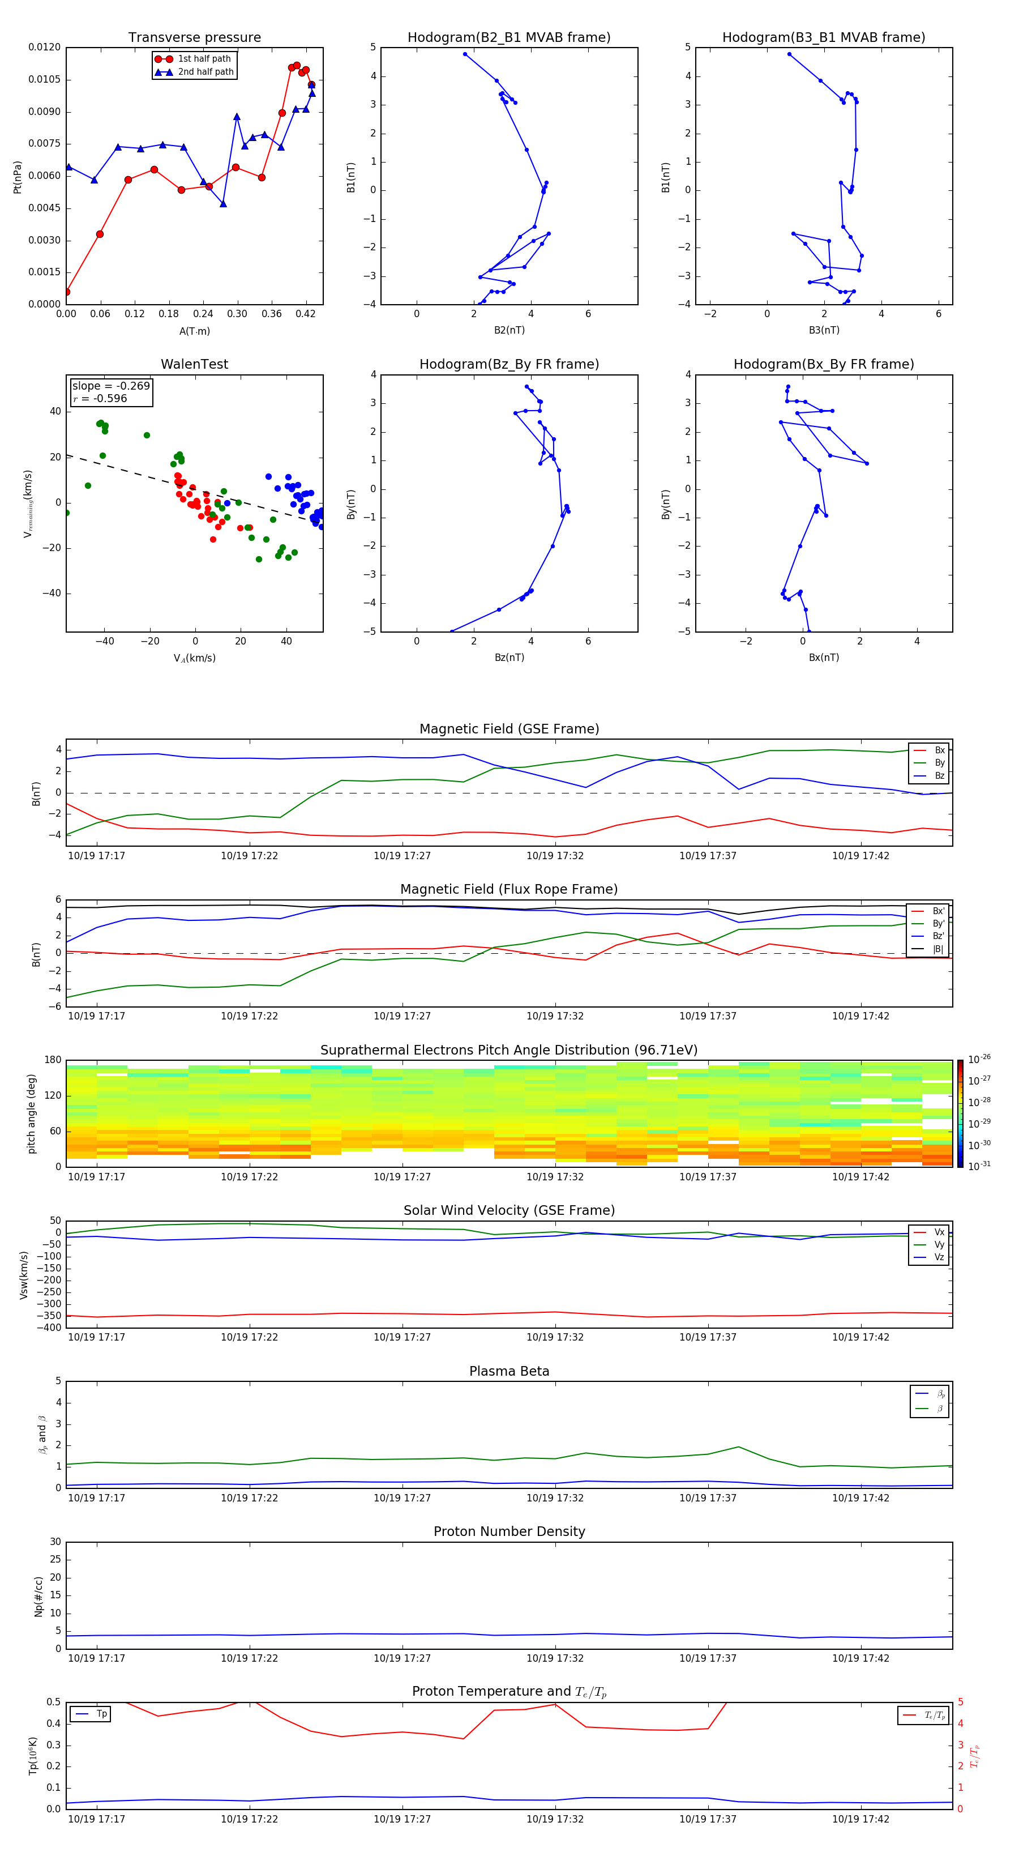Select the 'Hodogram(Bz_By FR frame)' title
Screen dimensions: 1019x1869
(x=509, y=364)
